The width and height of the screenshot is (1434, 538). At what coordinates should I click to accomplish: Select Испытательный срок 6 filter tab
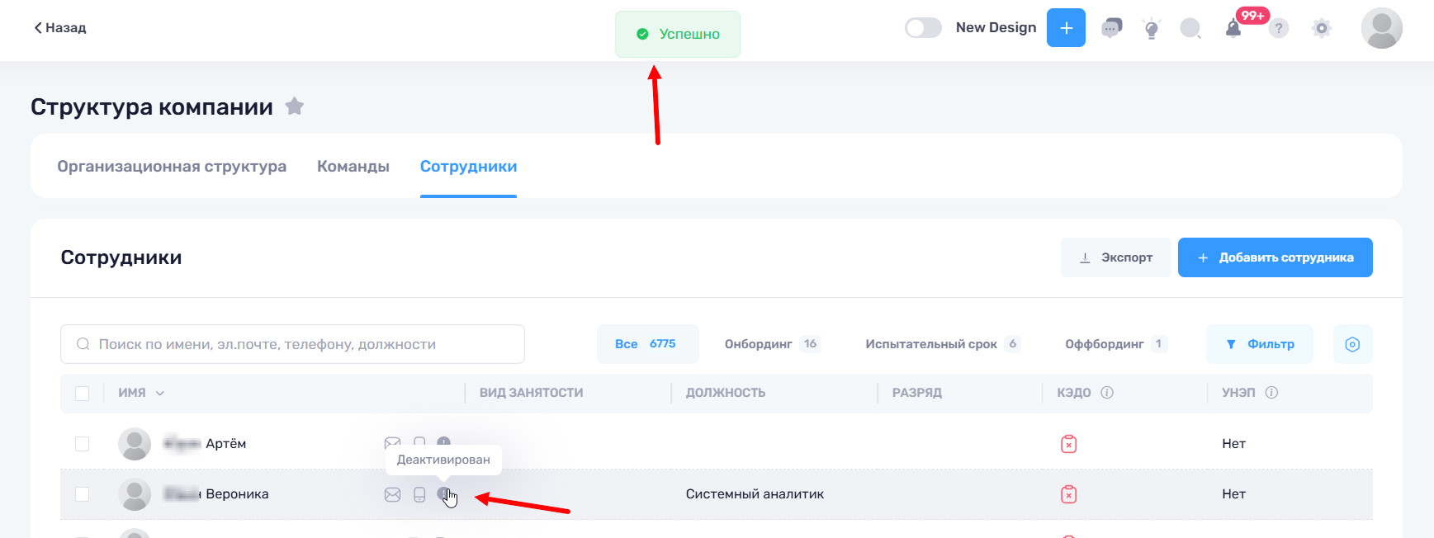point(943,344)
